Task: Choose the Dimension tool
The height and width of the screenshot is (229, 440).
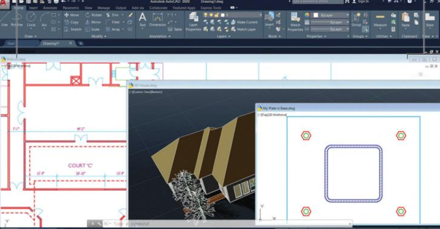Action: 157,20
